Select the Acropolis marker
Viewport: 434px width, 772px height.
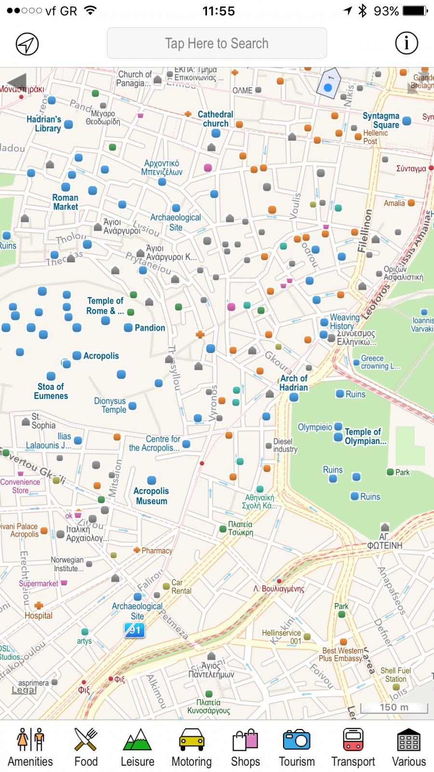tap(77, 356)
